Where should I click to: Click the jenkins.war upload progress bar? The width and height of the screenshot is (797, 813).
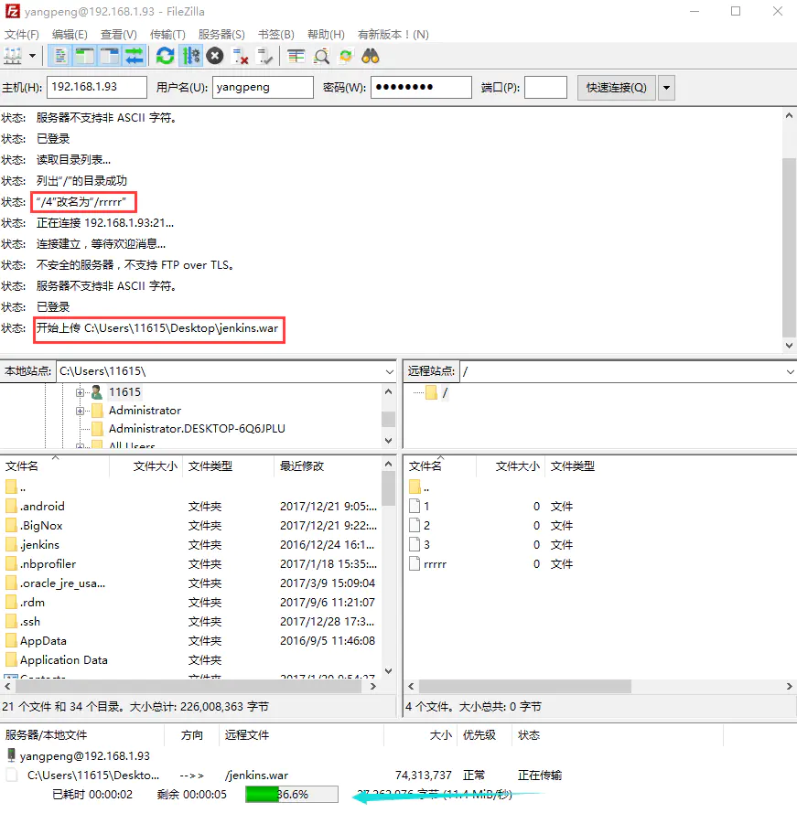(292, 795)
